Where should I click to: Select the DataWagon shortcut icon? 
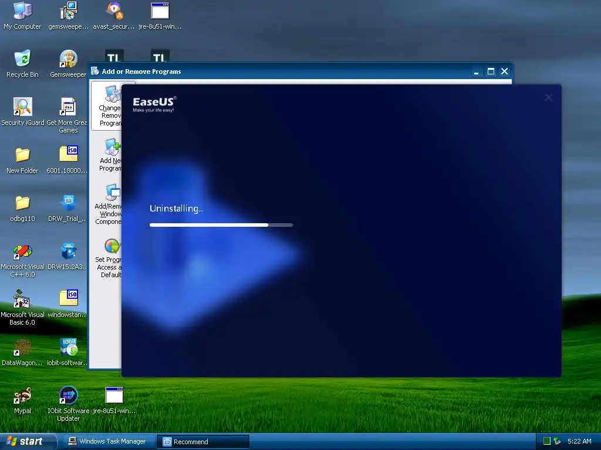click(x=22, y=352)
